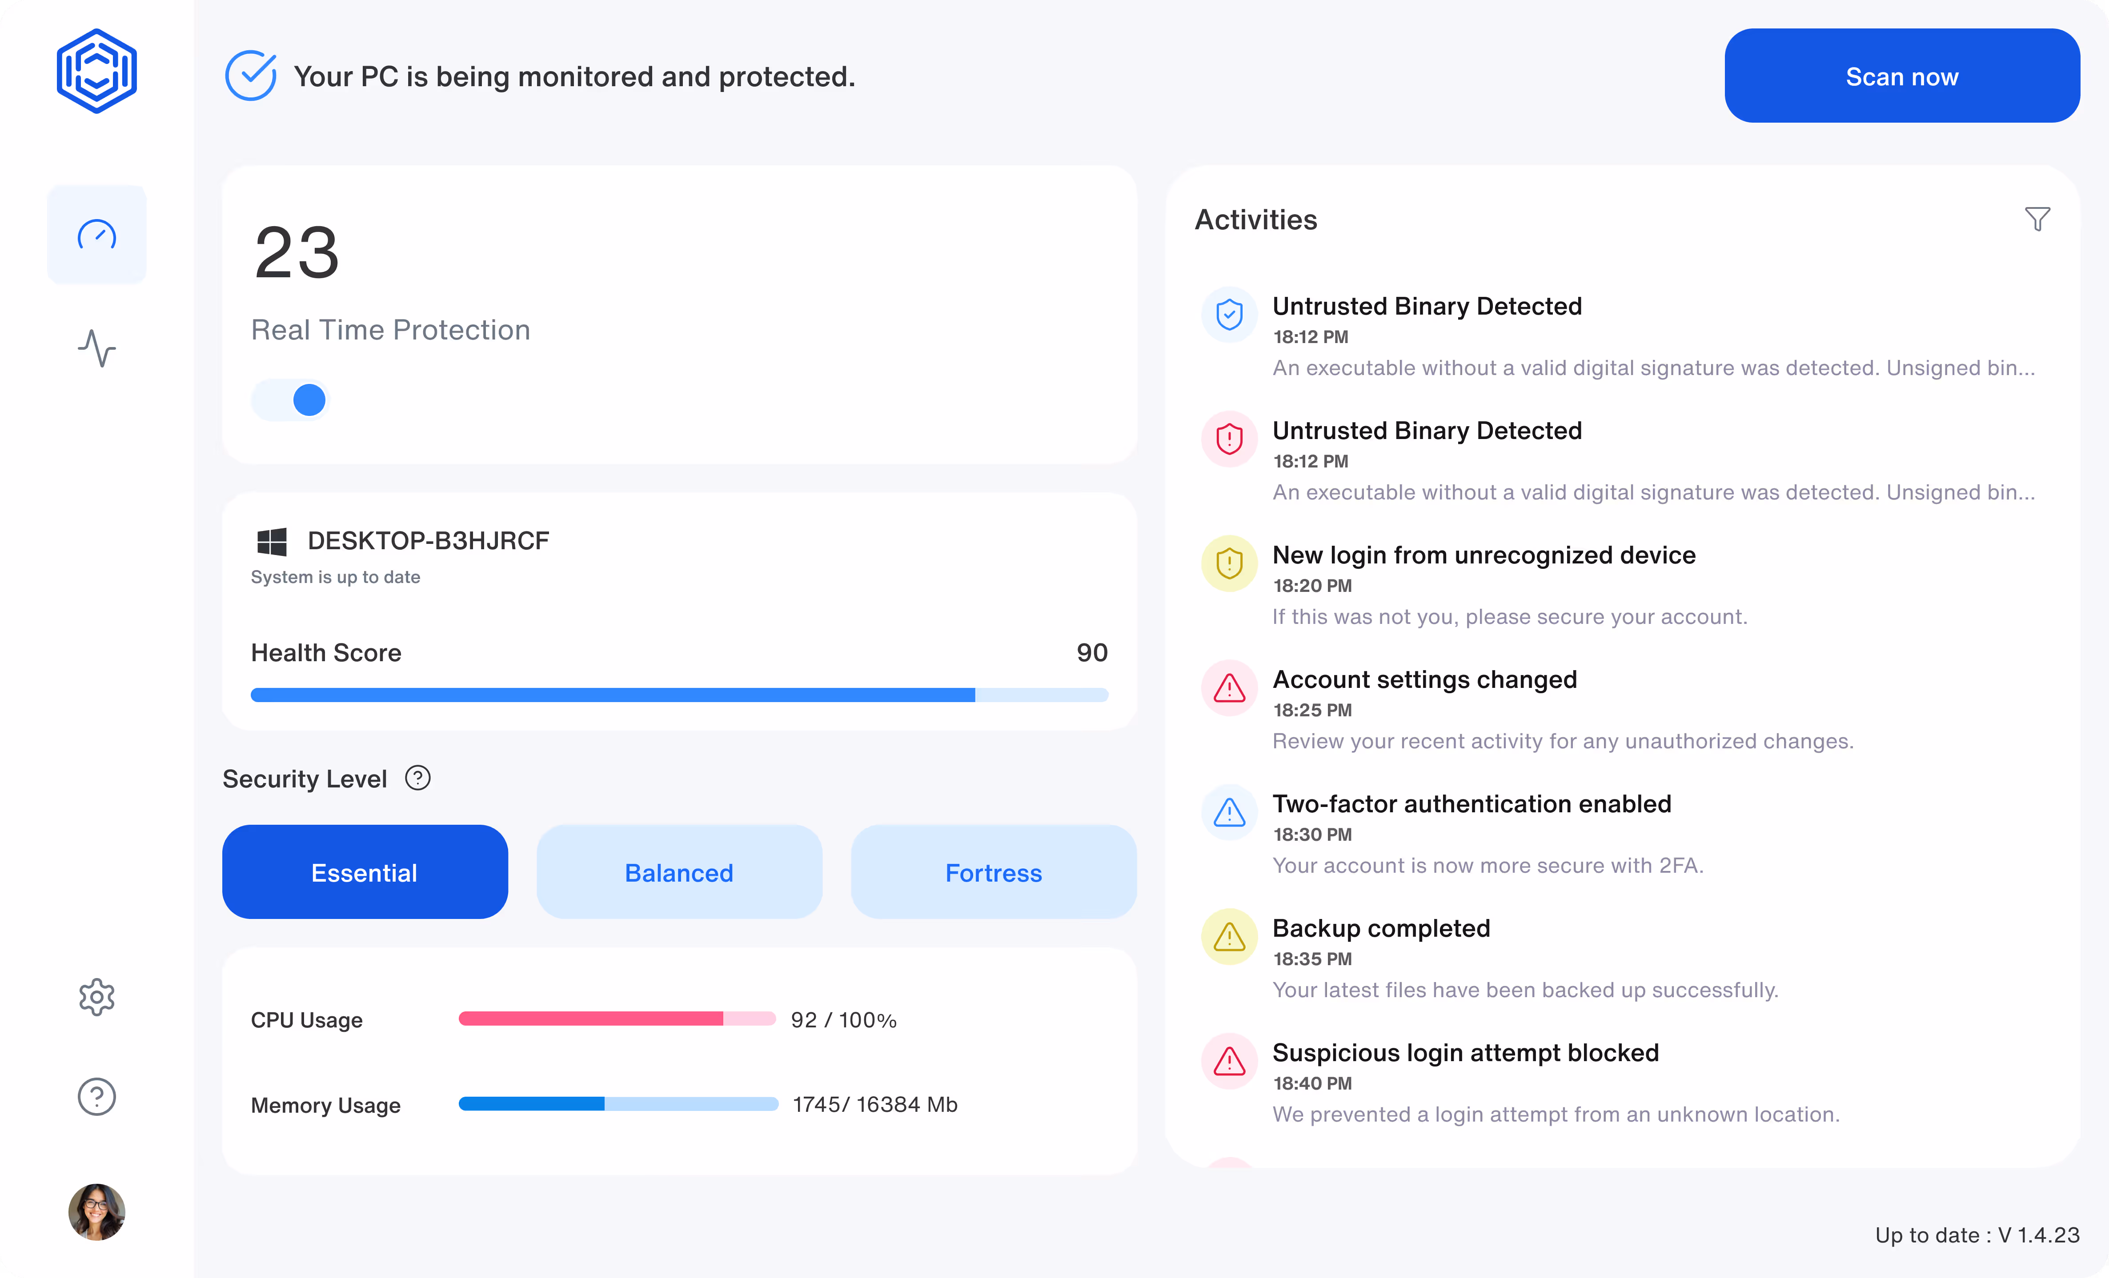Screen dimensions: 2109x1278
Task: Open the activity pulse sidebar icon
Action: click(x=97, y=348)
